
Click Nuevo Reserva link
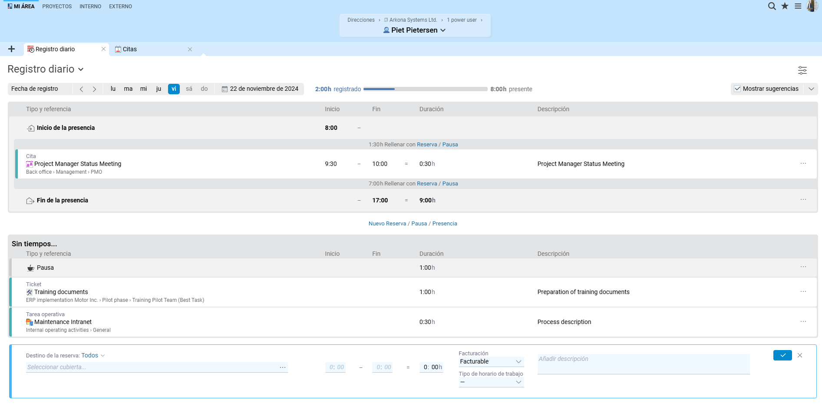(x=387, y=224)
